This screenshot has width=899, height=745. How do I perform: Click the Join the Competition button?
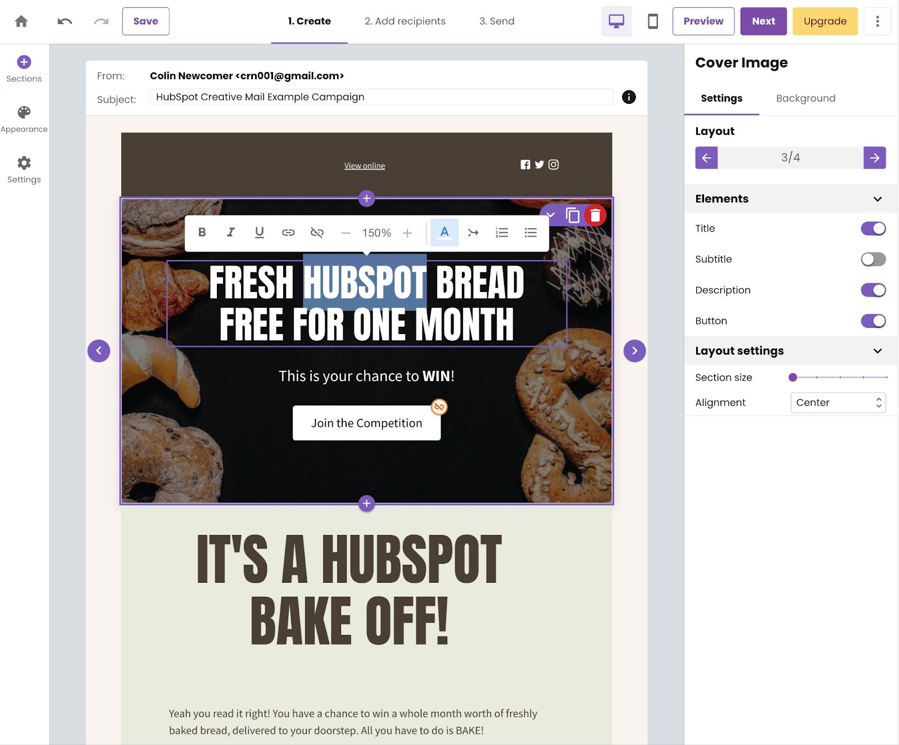366,423
